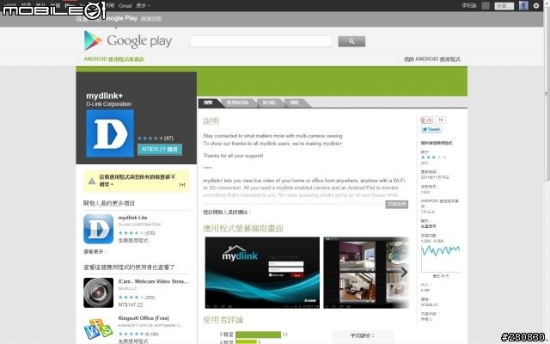Open 我的 ANDROID 應用程式 tab

(431, 59)
